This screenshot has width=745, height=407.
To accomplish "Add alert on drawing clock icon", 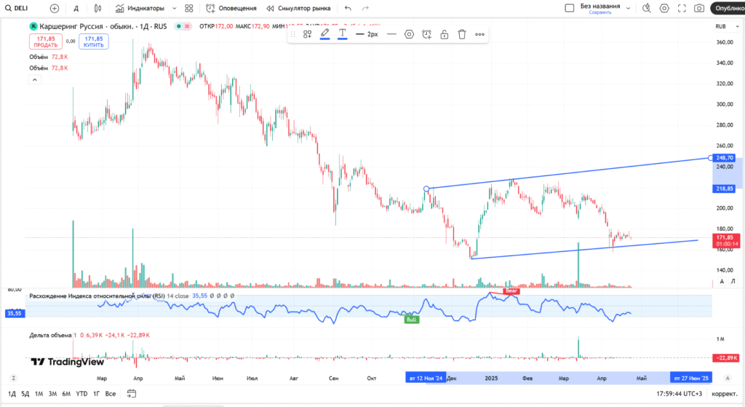I will coord(426,34).
